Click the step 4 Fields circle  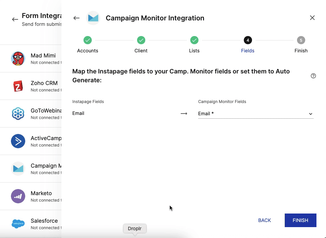(248, 40)
